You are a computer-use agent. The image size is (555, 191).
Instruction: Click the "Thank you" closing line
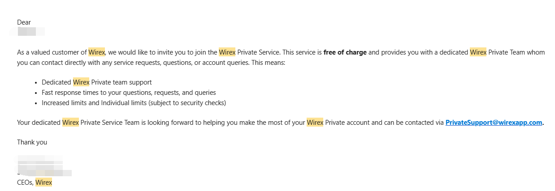[32, 142]
